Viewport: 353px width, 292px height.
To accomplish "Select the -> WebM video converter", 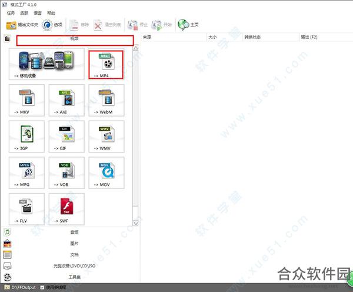I will (x=106, y=100).
